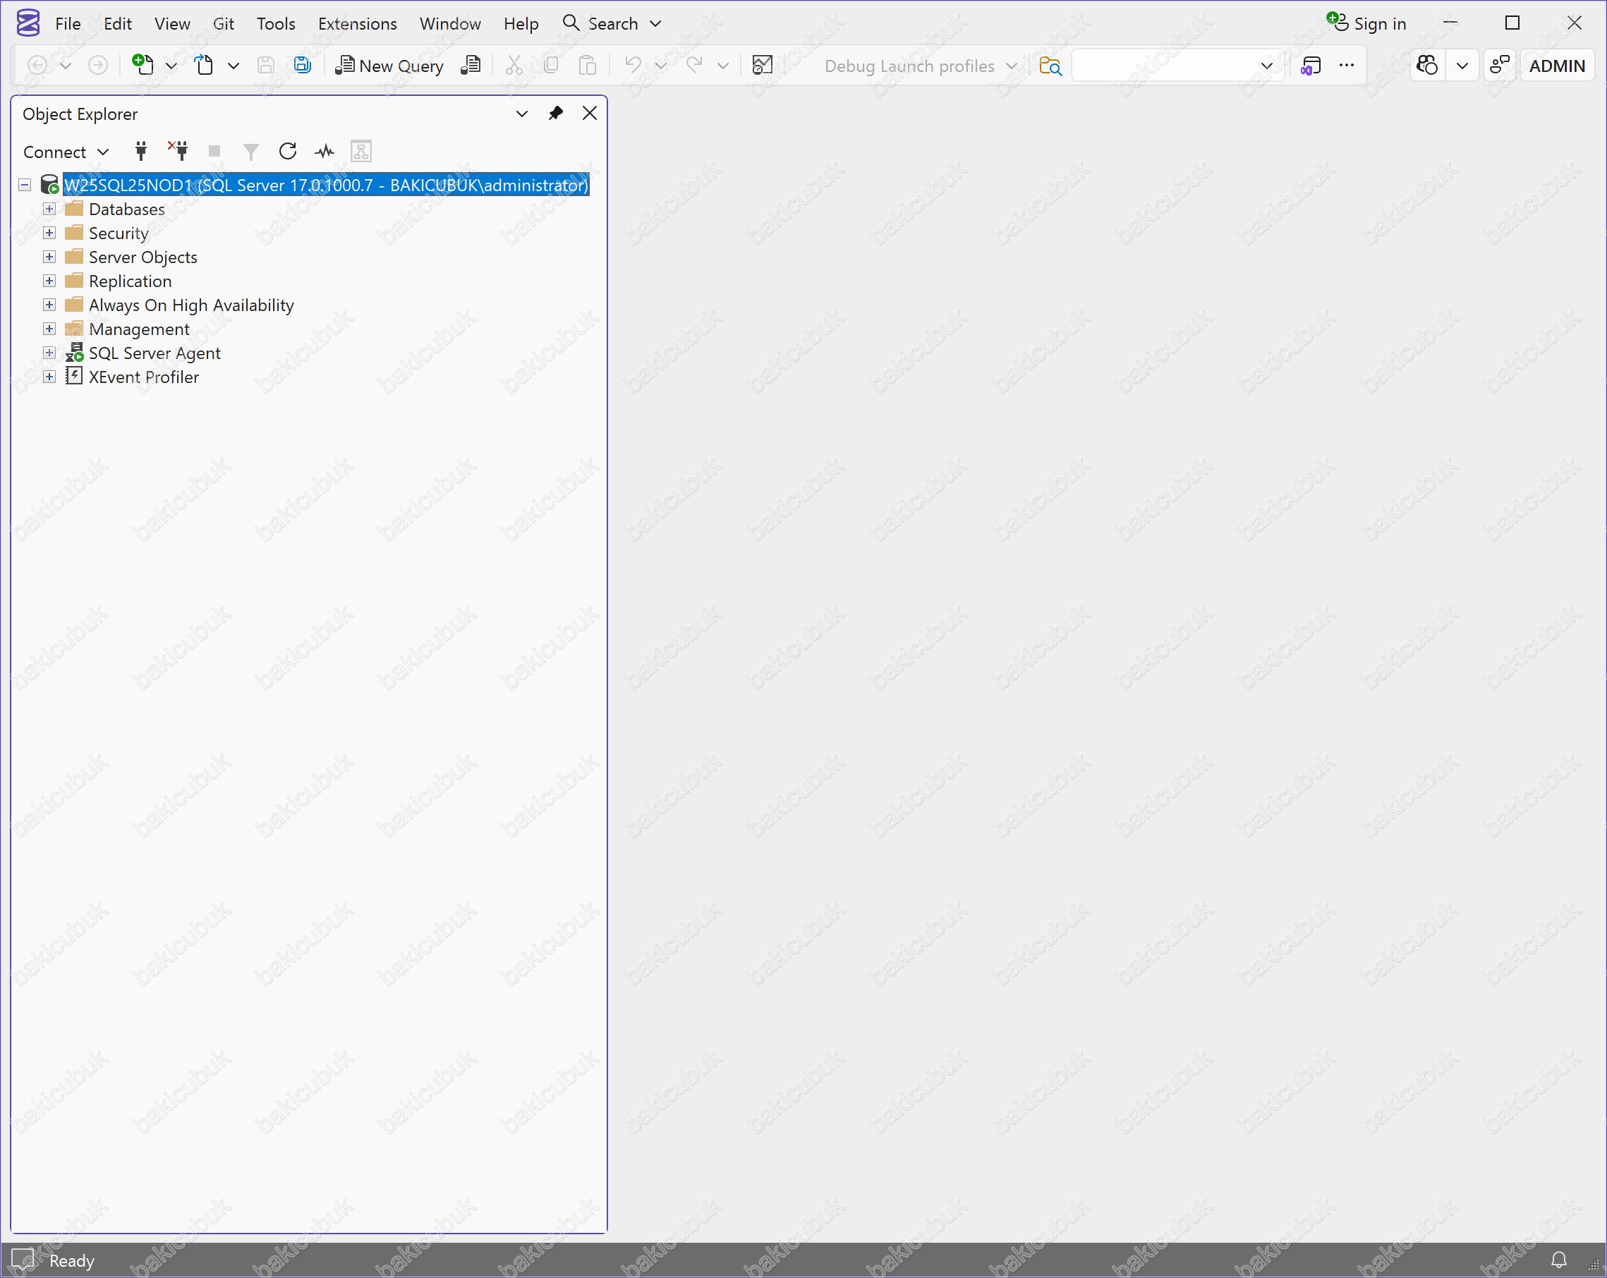
Task: Expand the Security folder node
Action: click(49, 233)
